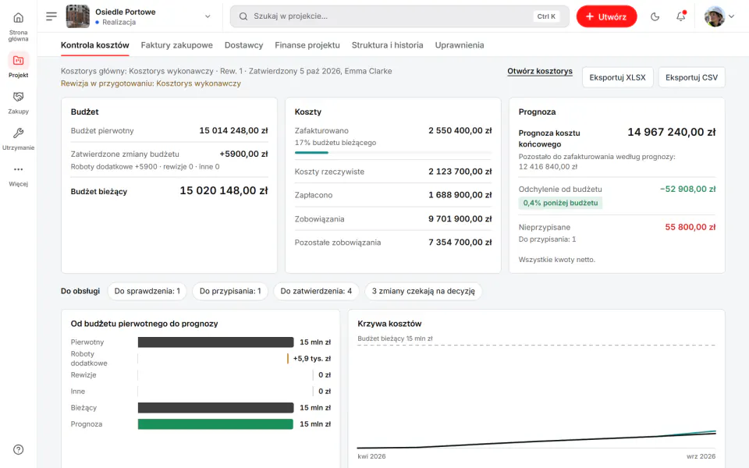Click the 0,4% poniżej budżetu badge
The height and width of the screenshot is (468, 749).
(x=560, y=203)
